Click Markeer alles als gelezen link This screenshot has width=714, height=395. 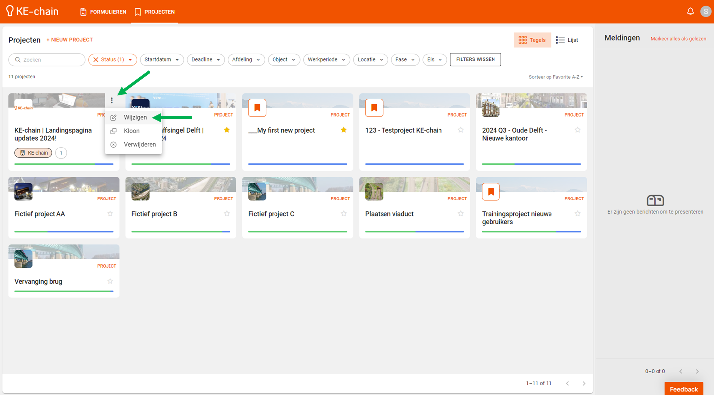coord(678,39)
